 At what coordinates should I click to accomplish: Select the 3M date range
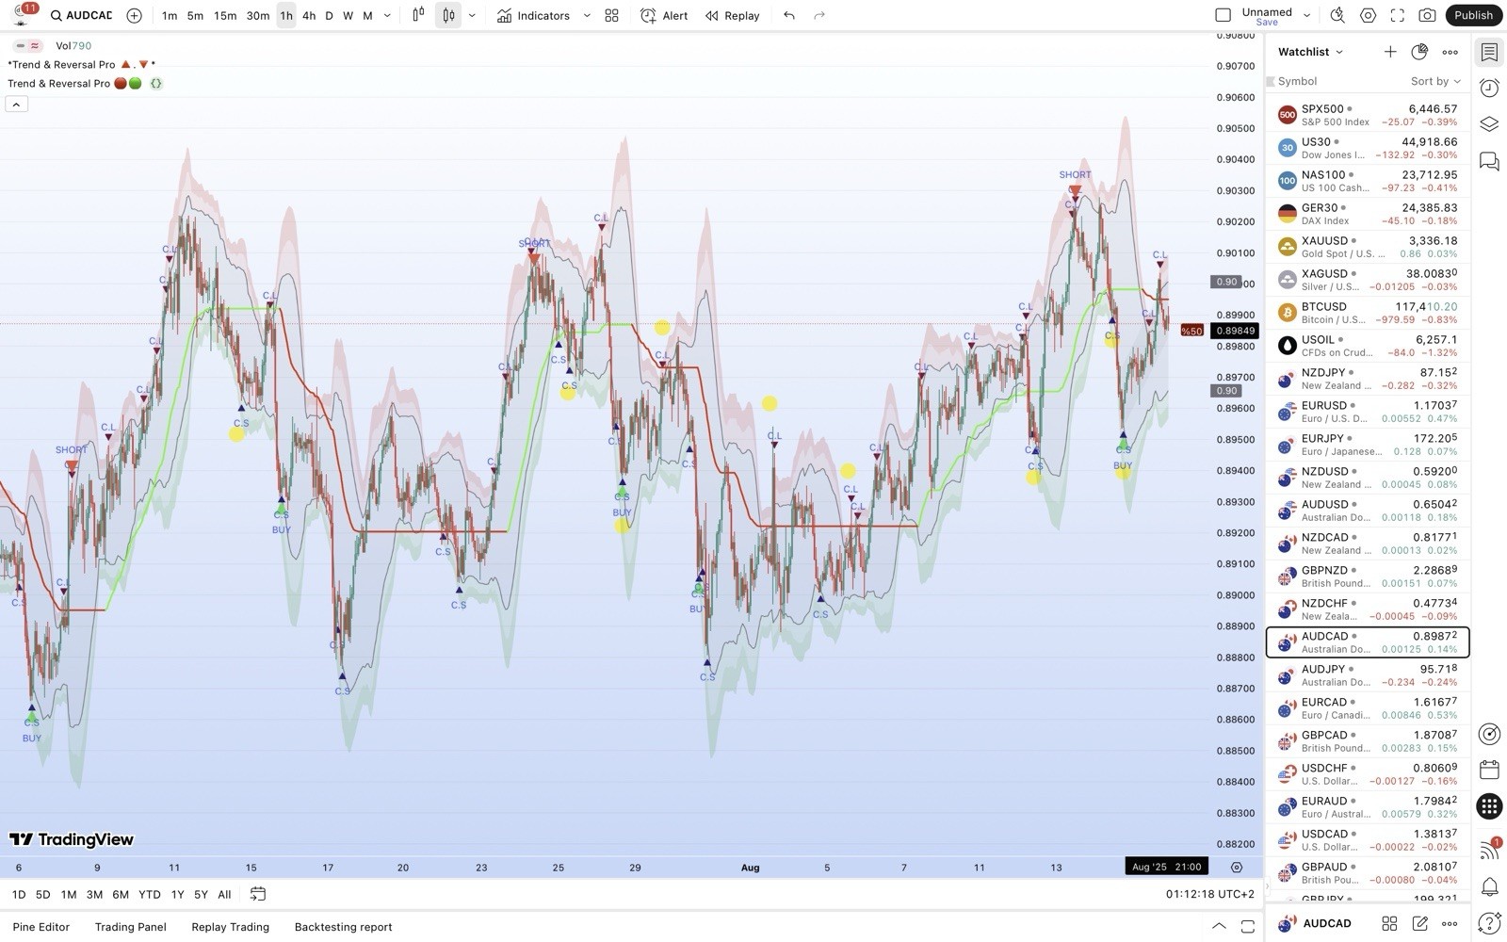(x=94, y=894)
